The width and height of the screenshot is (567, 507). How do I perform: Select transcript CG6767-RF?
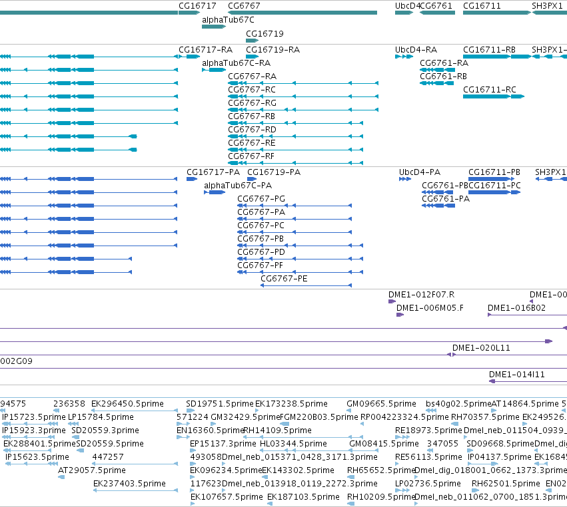[x=295, y=163]
